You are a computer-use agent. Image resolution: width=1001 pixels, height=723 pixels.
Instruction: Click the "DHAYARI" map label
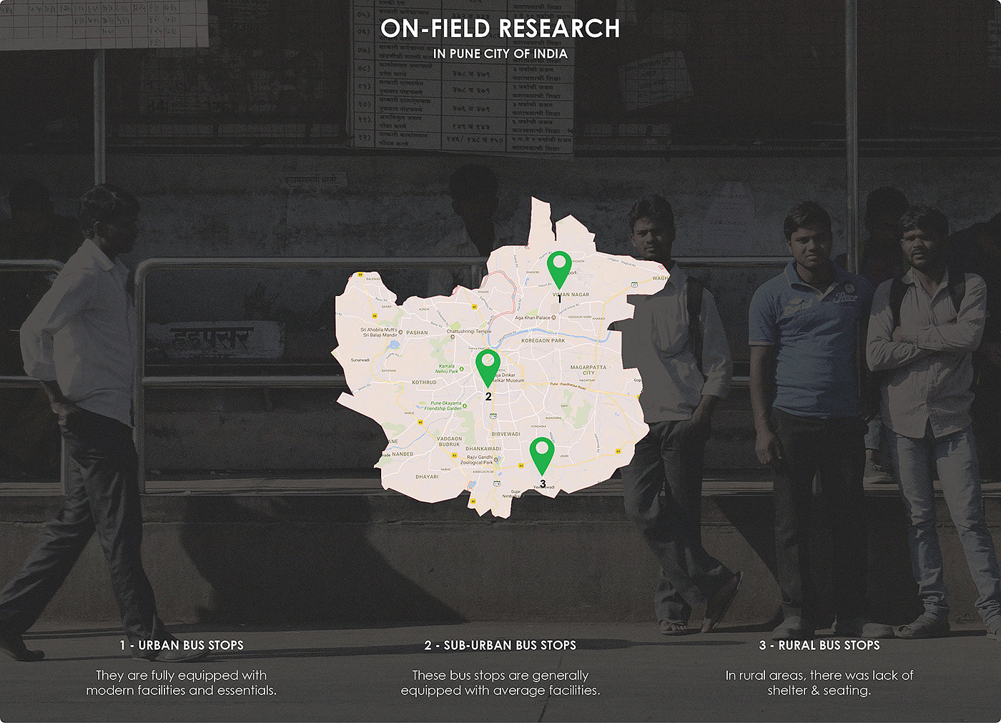click(x=427, y=476)
